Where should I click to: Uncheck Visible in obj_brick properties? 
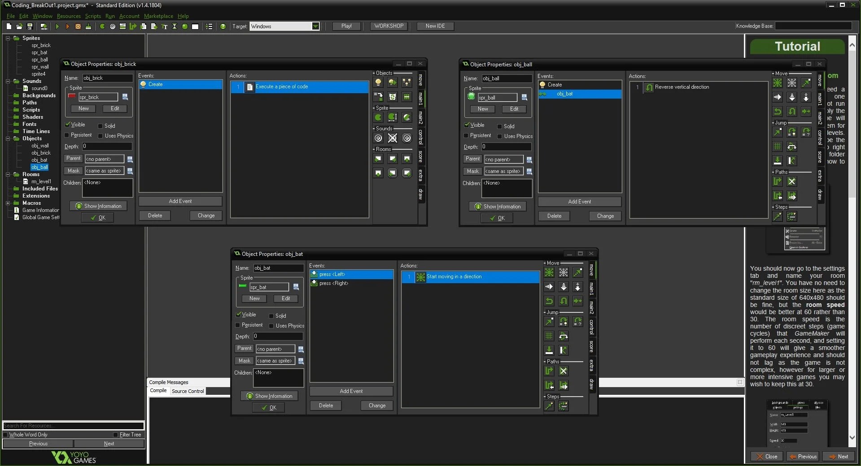point(67,125)
